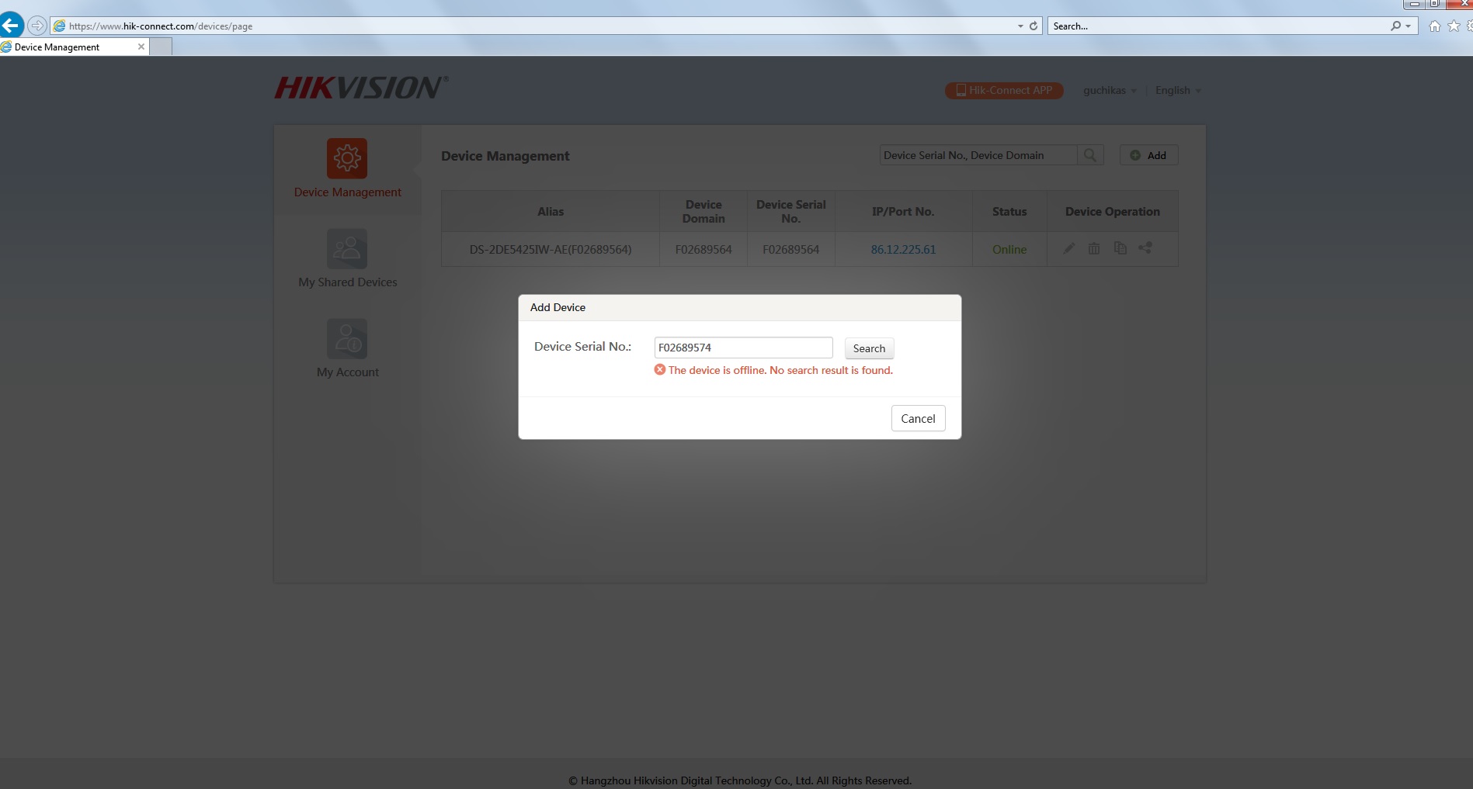The width and height of the screenshot is (1473, 789).
Task: Click the trash delete icon in the device row
Action: (x=1094, y=249)
